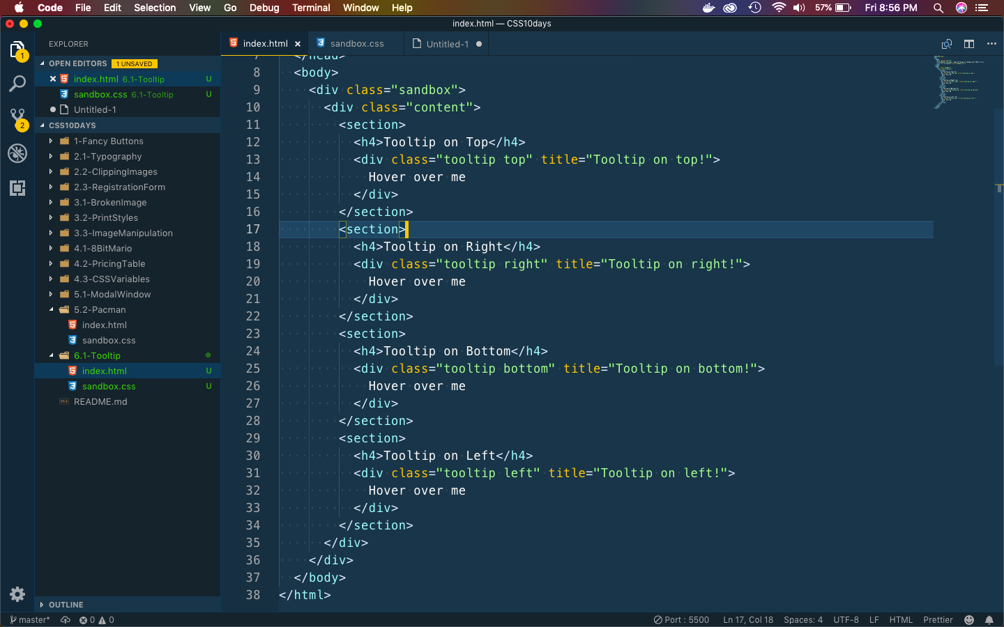Click the feedback smiley icon
This screenshot has width=1004, height=627.
click(969, 620)
